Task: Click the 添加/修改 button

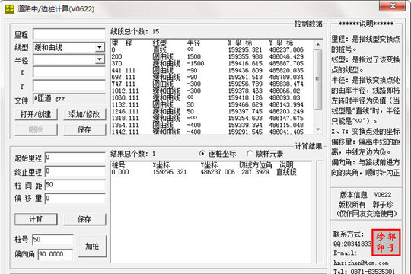Action: coord(84,115)
